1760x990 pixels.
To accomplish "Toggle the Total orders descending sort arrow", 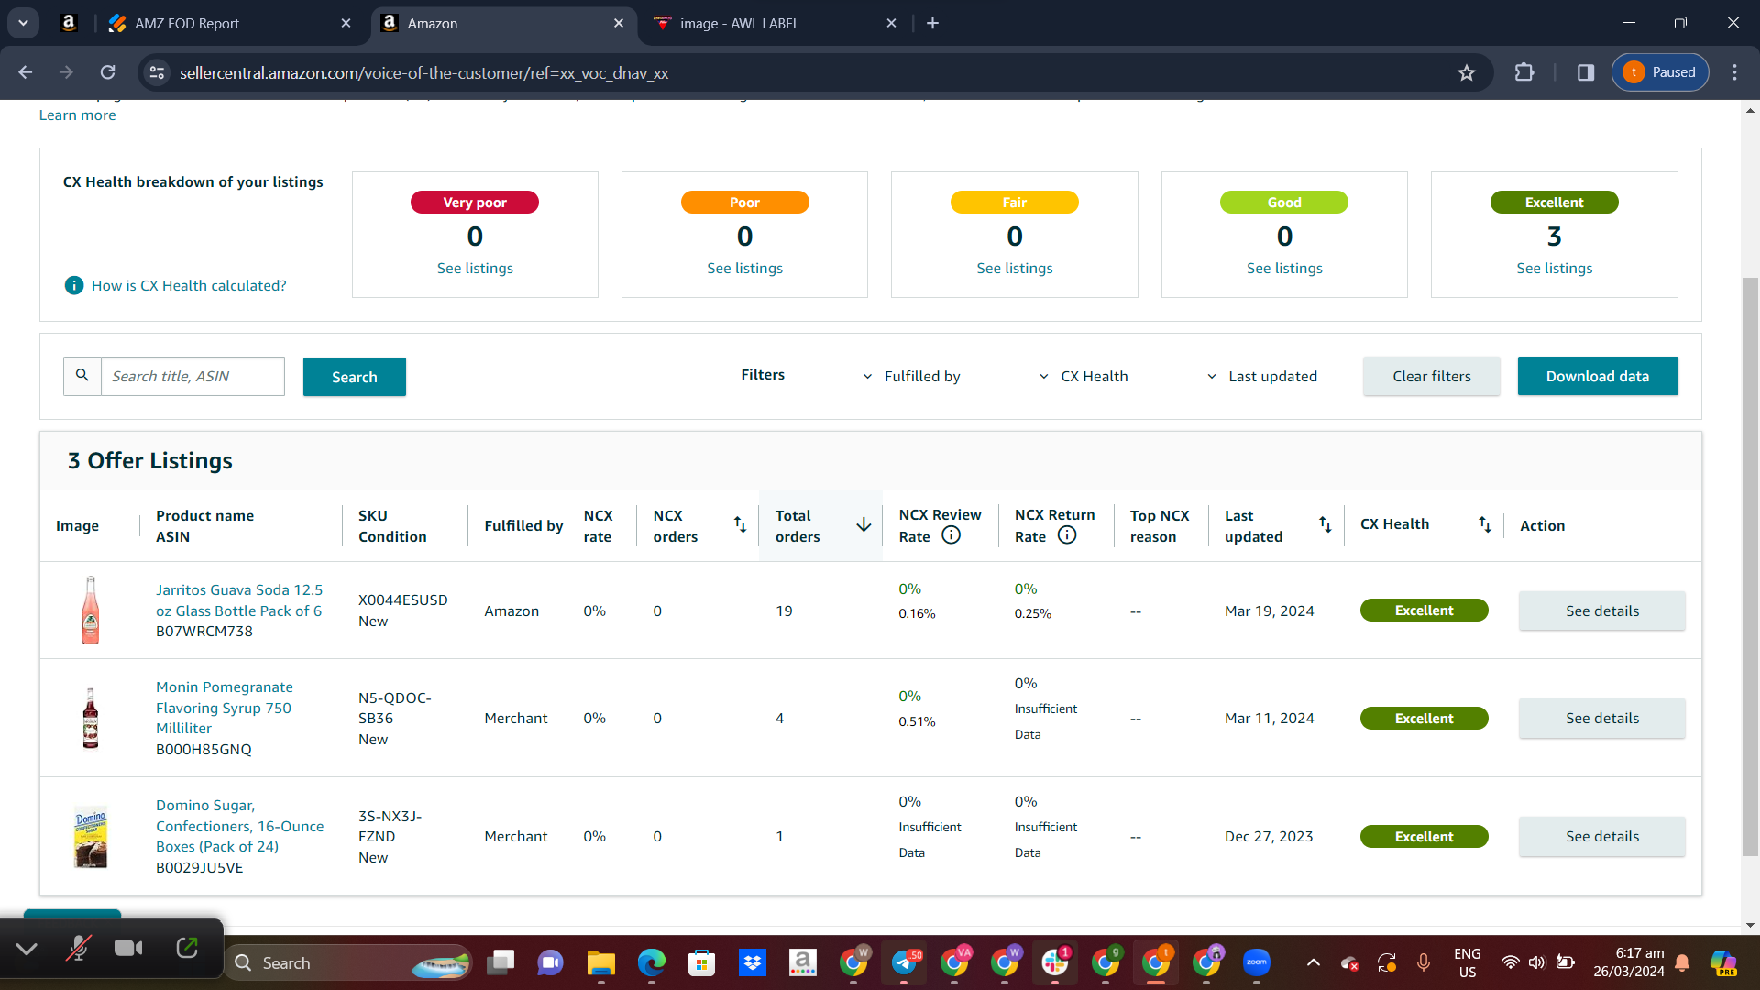I will click(863, 524).
